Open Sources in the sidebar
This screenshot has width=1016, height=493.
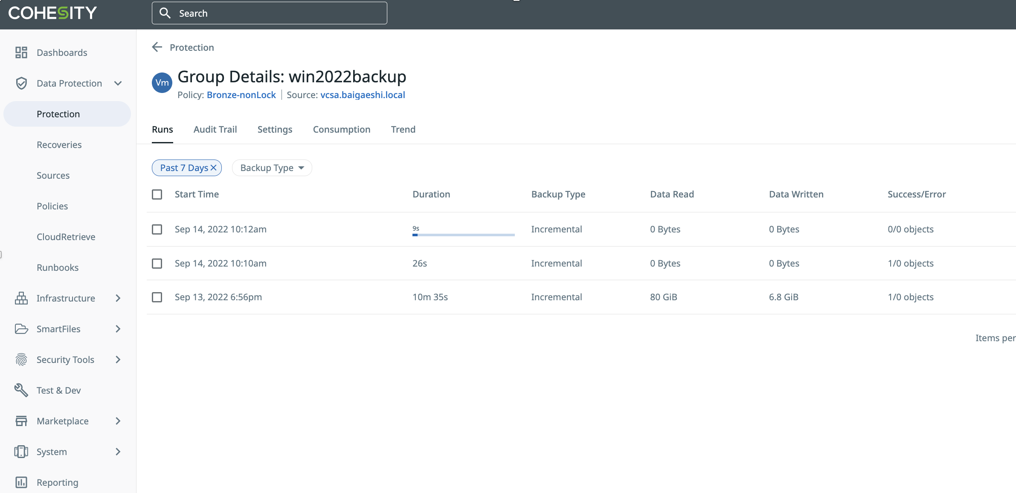point(53,175)
